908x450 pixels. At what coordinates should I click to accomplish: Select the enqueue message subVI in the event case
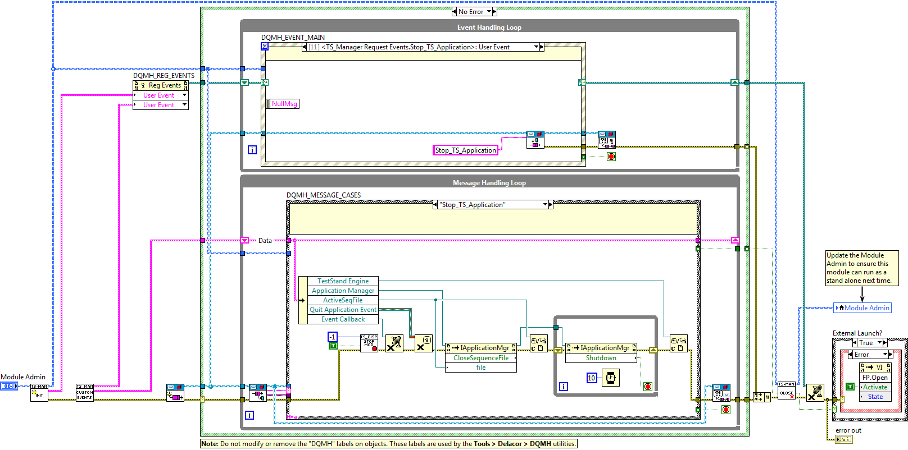[535, 140]
